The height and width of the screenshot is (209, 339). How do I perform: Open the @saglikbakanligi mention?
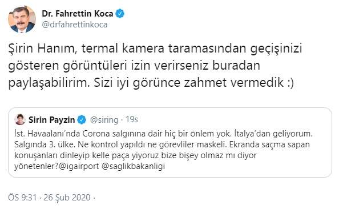pyautogui.click(x=133, y=166)
